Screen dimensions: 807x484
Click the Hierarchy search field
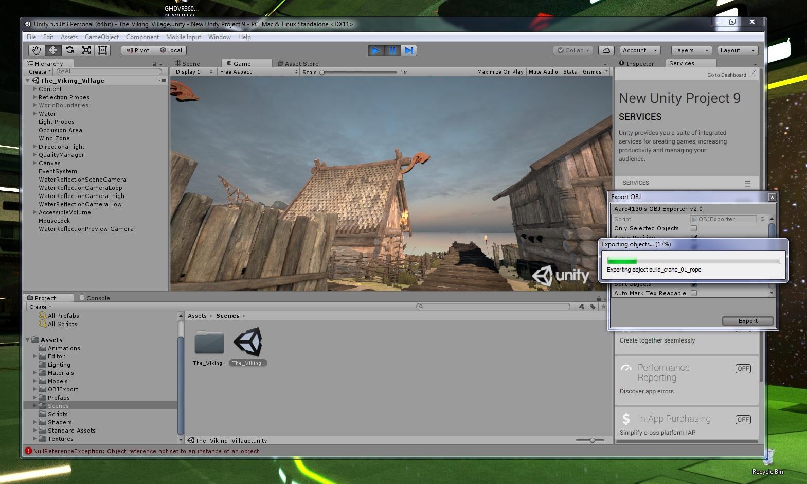(109, 71)
